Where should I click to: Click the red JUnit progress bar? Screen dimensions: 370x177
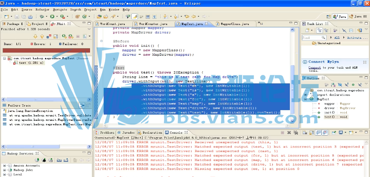(46, 50)
